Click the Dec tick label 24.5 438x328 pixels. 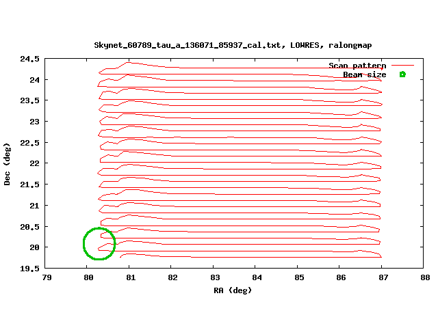click(29, 59)
